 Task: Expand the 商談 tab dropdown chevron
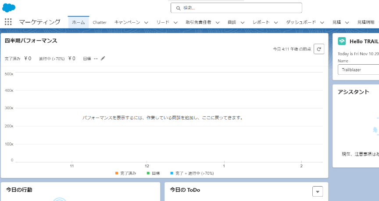click(243, 23)
